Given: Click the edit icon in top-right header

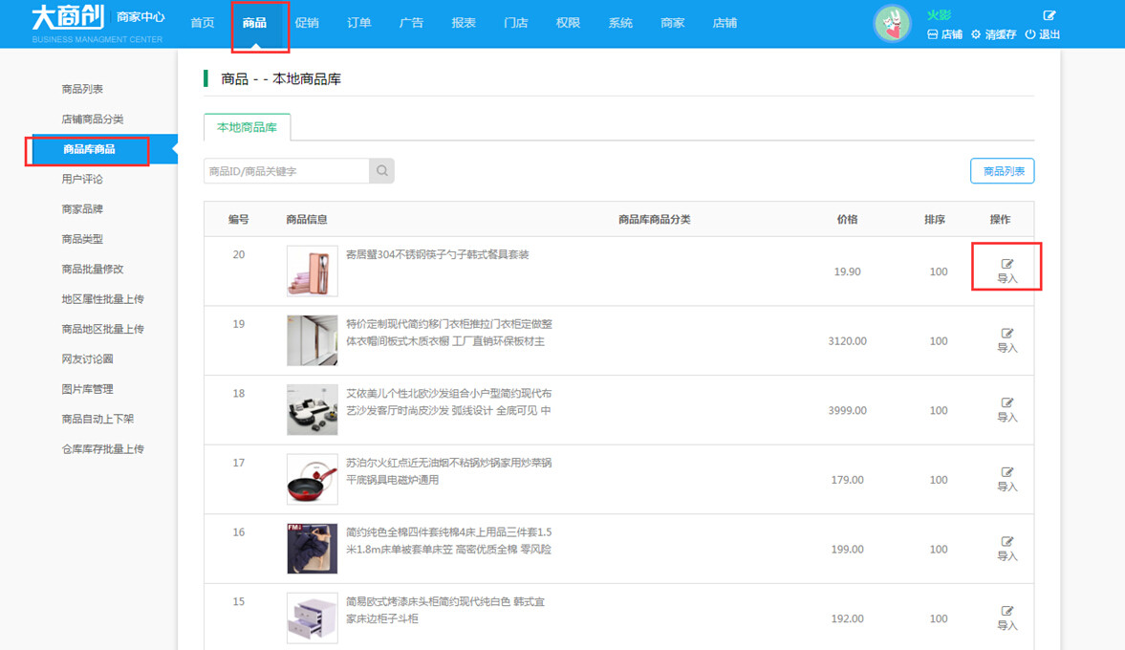Looking at the screenshot, I should (x=1049, y=15).
